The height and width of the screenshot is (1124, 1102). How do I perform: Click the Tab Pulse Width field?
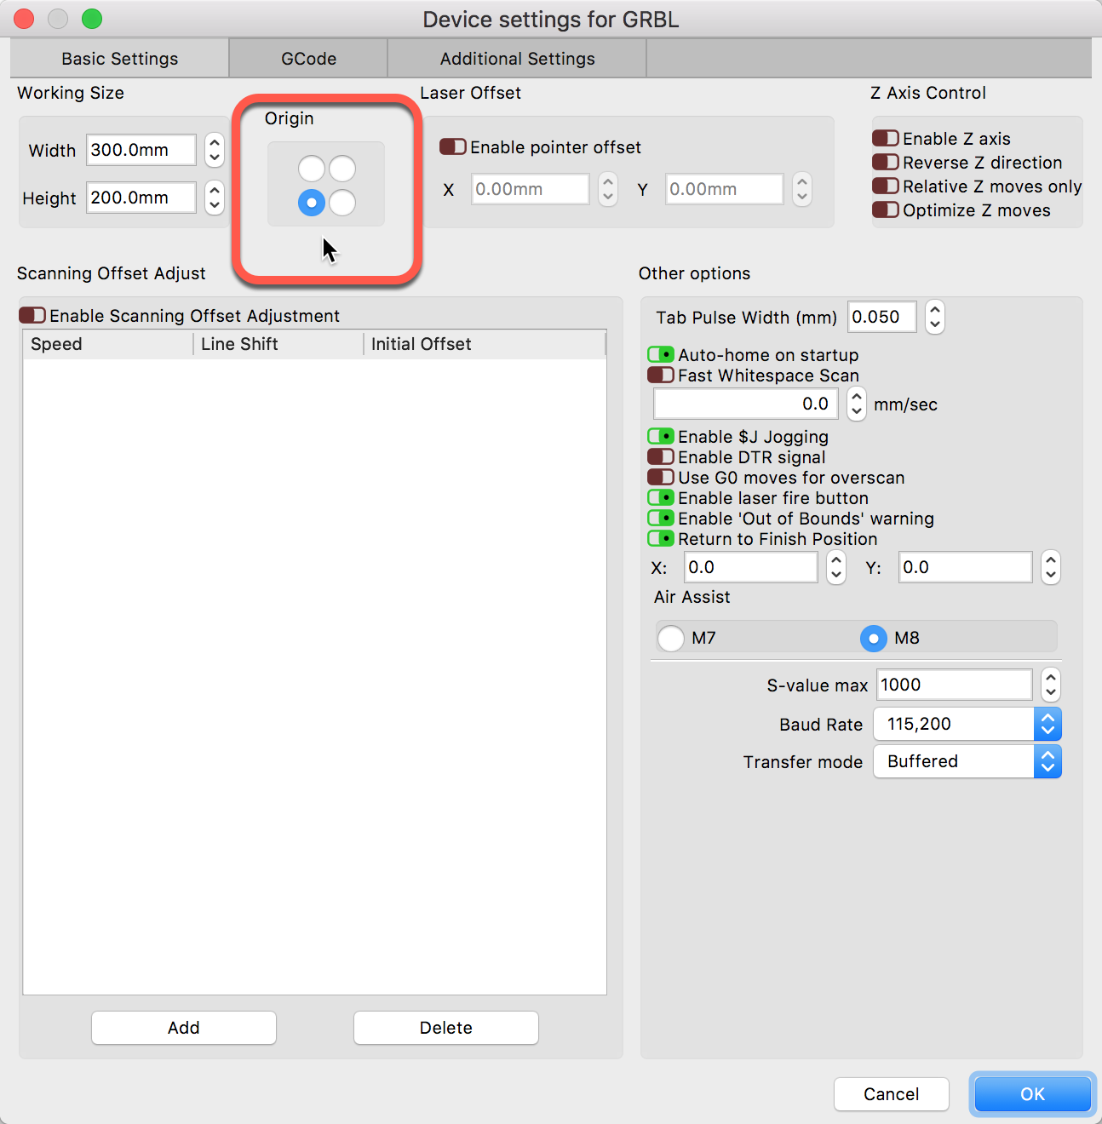click(x=882, y=317)
